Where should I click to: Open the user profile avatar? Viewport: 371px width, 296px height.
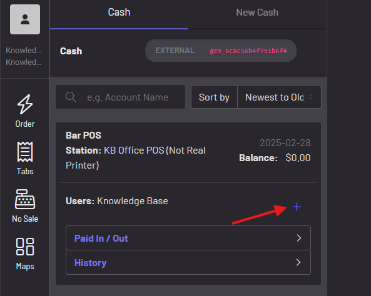pyautogui.click(x=25, y=19)
